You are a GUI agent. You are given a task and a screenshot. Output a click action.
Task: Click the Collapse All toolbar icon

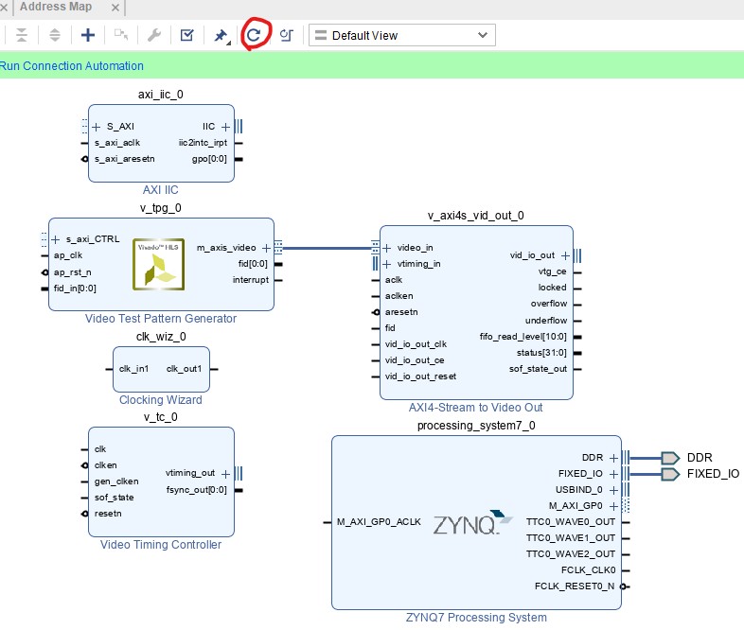pos(21,35)
